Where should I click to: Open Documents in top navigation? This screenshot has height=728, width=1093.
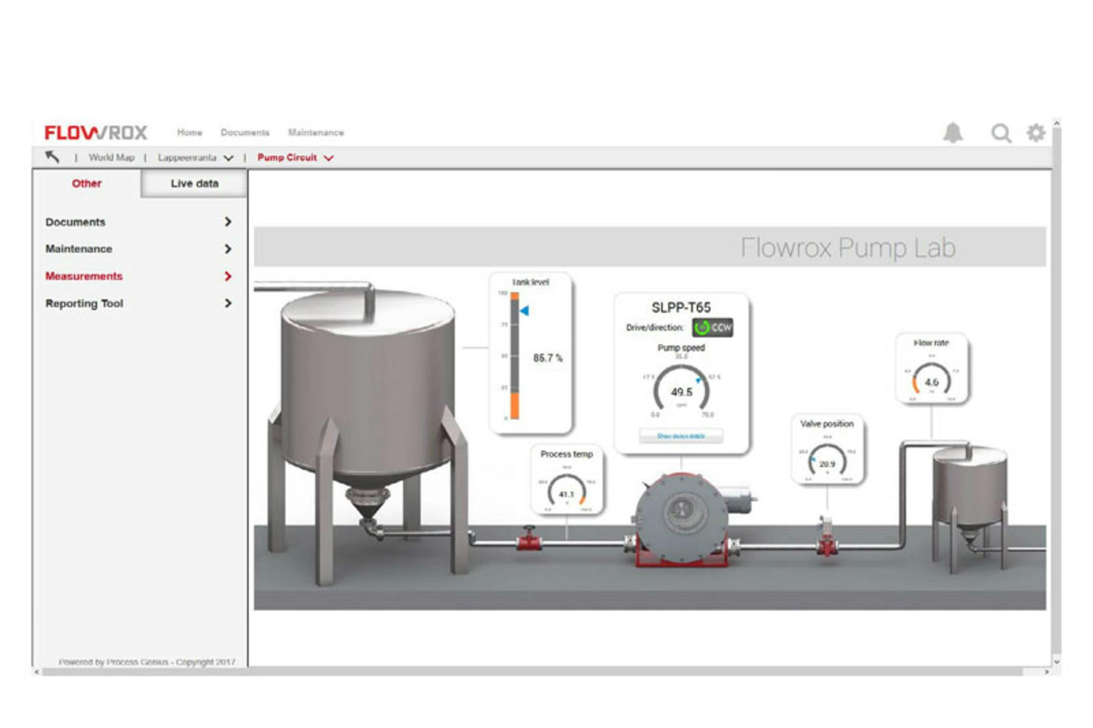[x=245, y=133]
